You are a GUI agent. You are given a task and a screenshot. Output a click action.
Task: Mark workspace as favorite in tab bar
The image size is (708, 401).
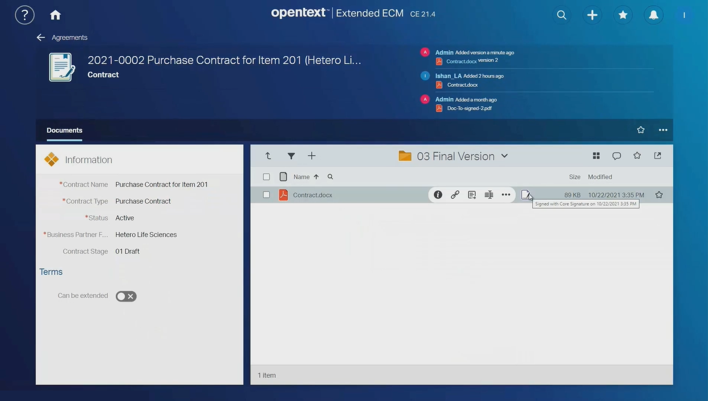click(x=640, y=130)
